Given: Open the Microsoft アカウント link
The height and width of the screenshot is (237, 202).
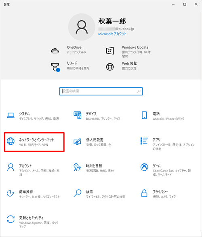Looking at the screenshot, I should point(112,34).
